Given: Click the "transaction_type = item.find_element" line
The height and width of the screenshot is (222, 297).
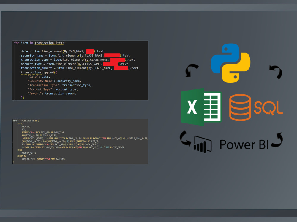Looking at the screenshot, I should (78, 60).
